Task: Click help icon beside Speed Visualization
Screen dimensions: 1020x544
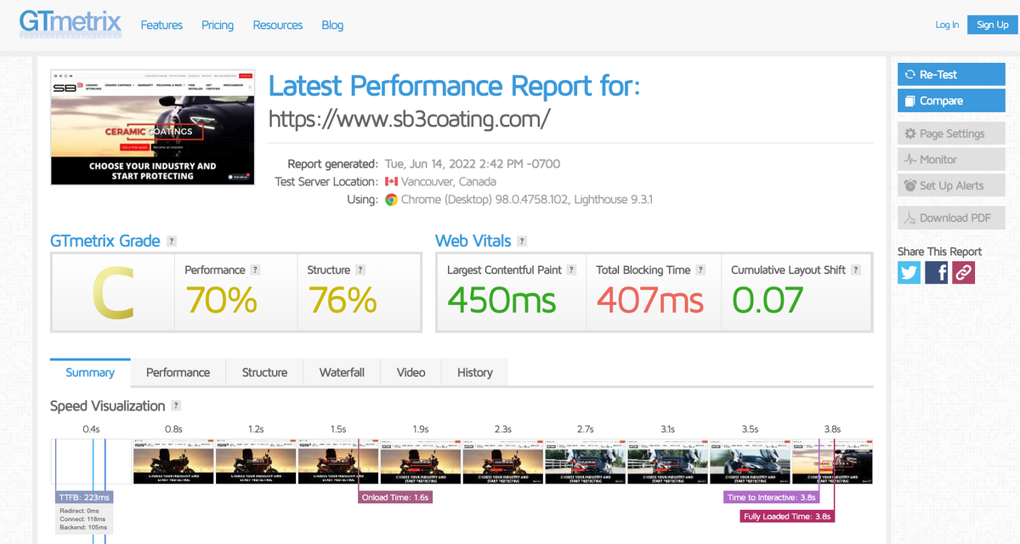Action: pyautogui.click(x=176, y=406)
